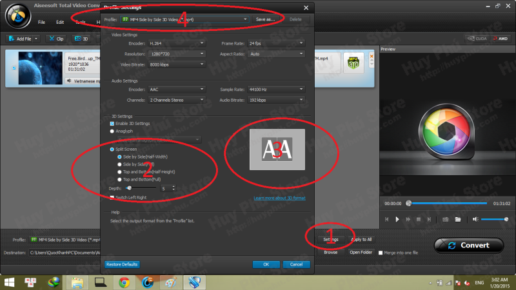This screenshot has width=516, height=290.
Task: Open the File menu
Action: 41,22
